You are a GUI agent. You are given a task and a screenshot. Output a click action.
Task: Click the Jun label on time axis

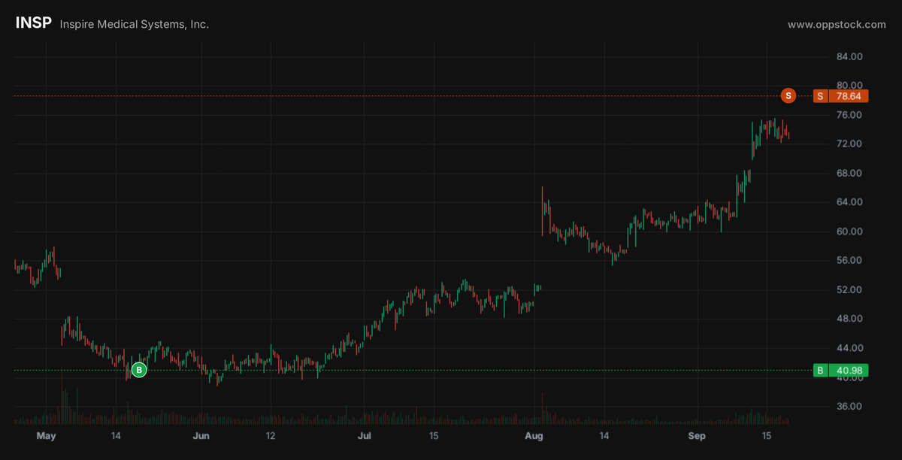tap(201, 436)
